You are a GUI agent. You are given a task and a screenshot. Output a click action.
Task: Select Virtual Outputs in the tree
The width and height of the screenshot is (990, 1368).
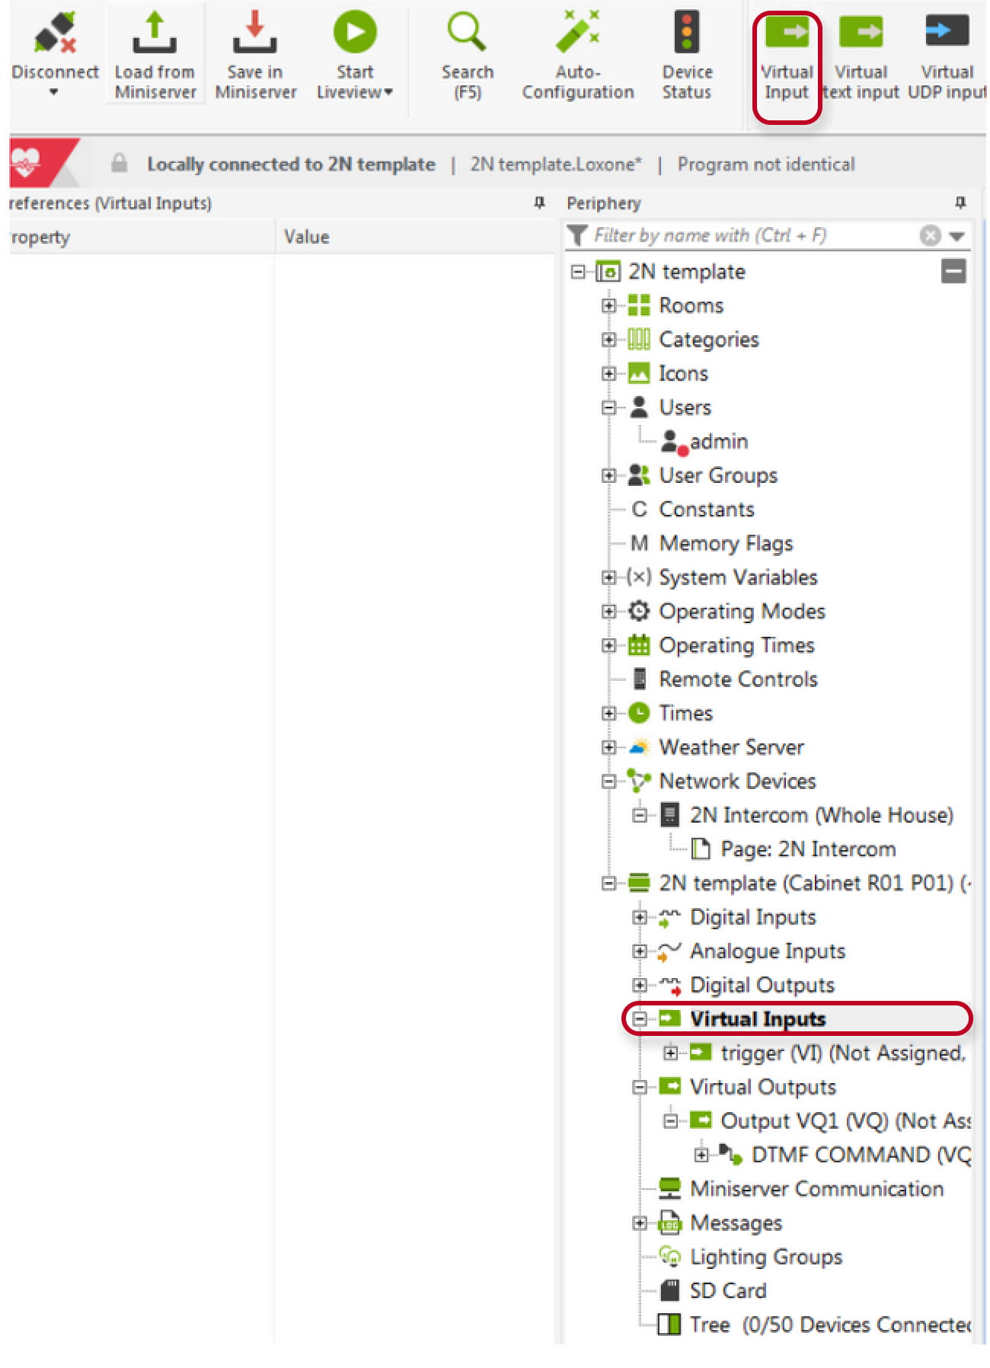click(762, 1086)
